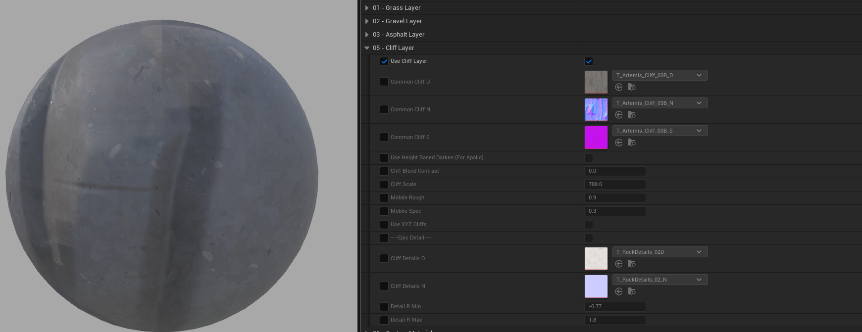Browse to Common Cliff D texture in Content Browser
This screenshot has height=332, width=862.
[x=631, y=87]
